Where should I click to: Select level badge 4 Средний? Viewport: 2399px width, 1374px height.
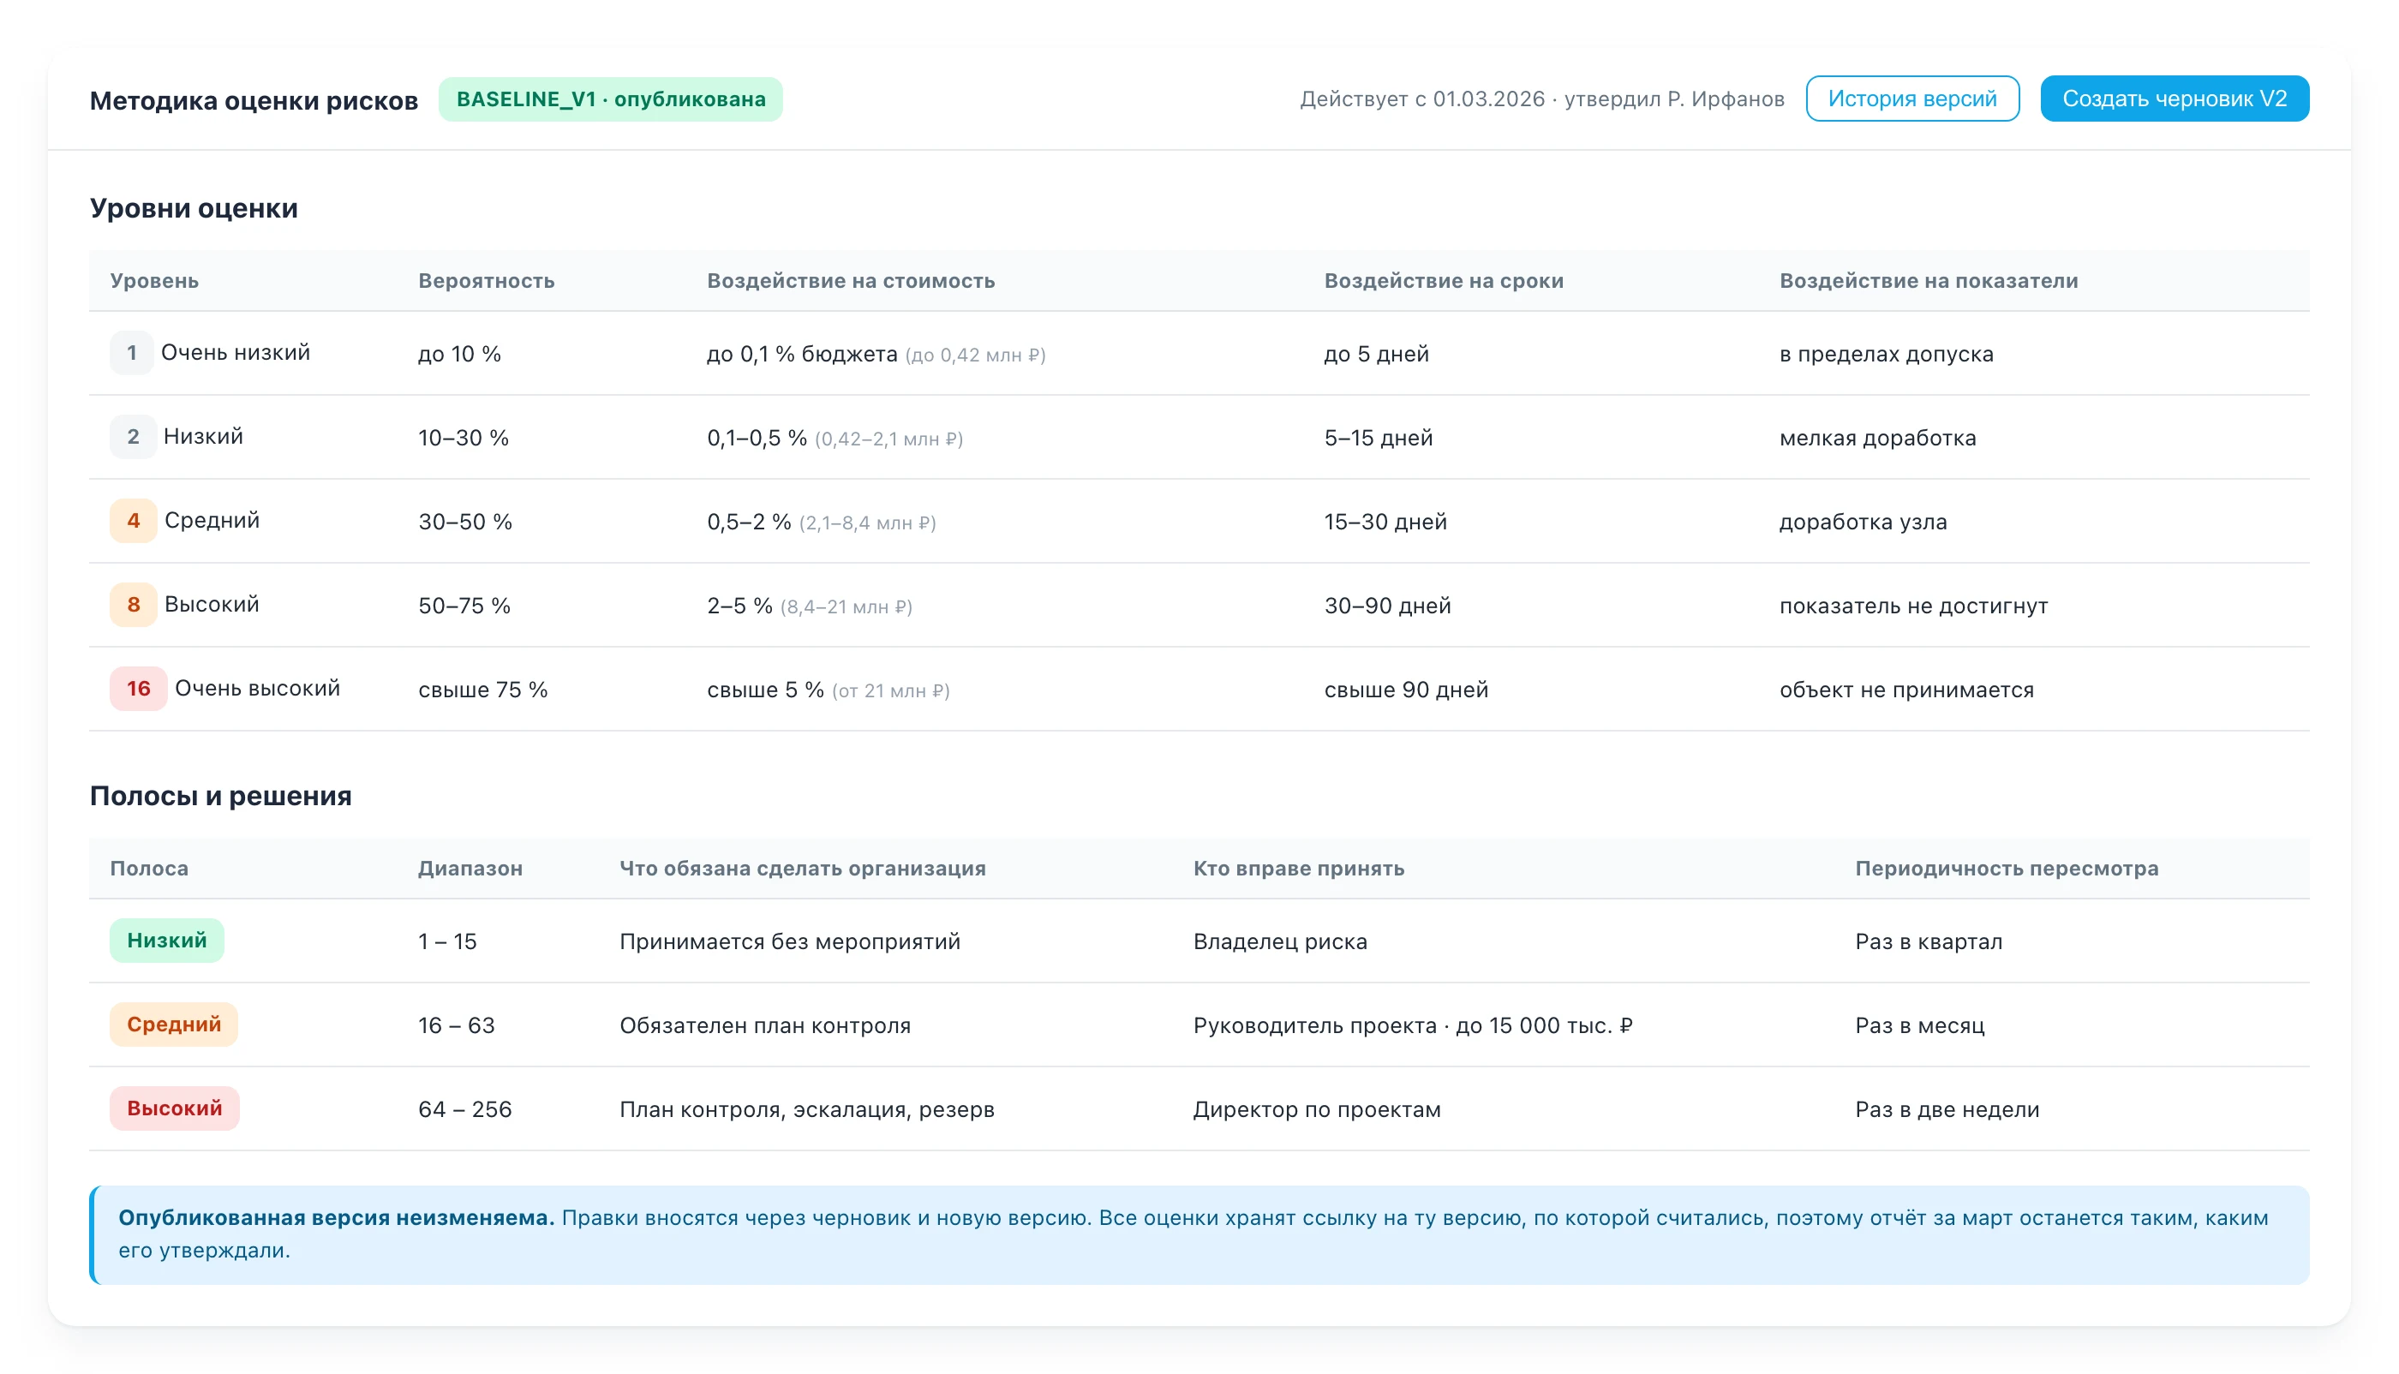point(133,521)
